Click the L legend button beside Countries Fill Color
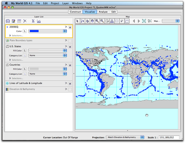185x143 pixels. pyautogui.click(x=25, y=69)
